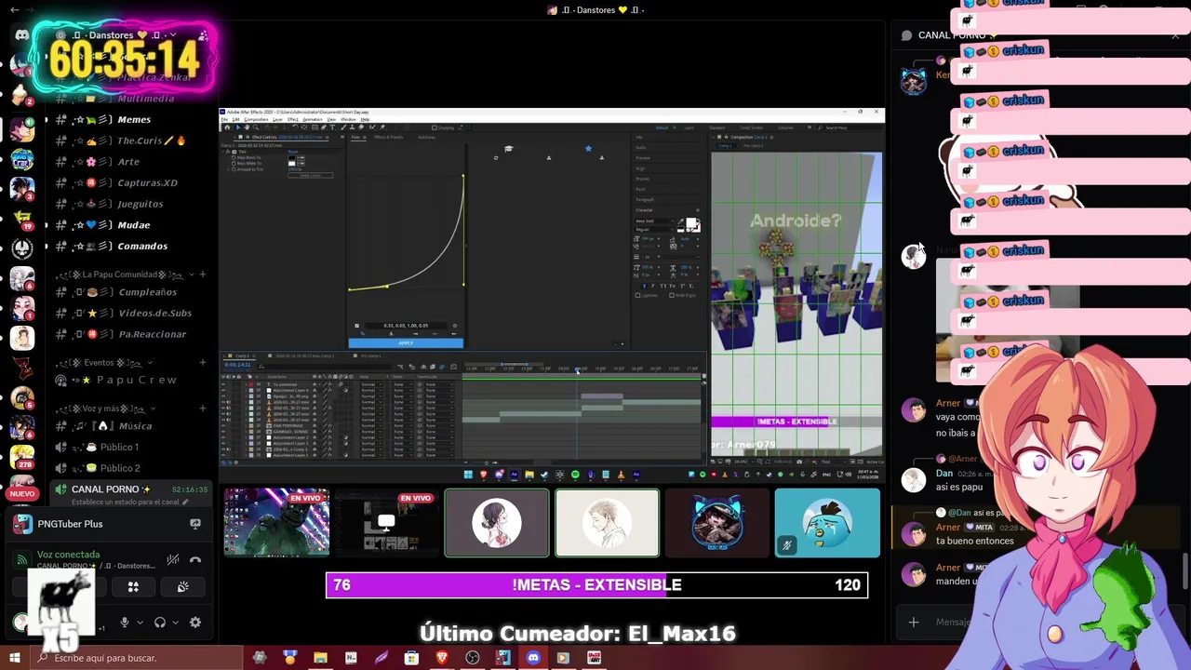Open the Mudae channel

(134, 224)
